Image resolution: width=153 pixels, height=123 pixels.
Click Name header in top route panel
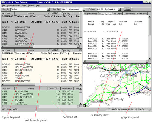pos(30,13)
